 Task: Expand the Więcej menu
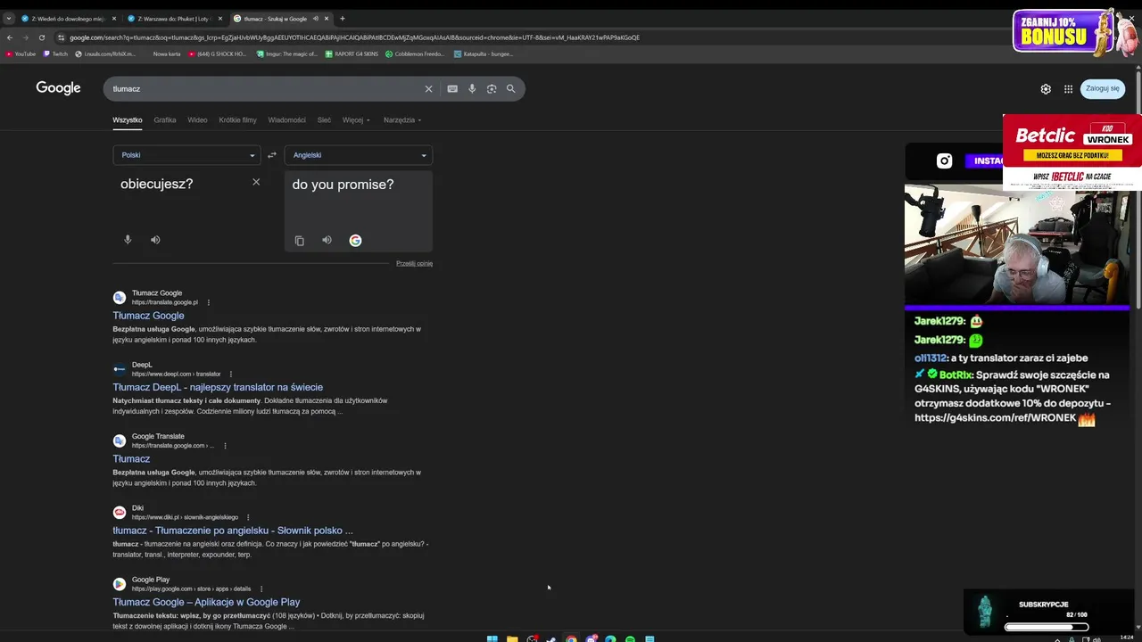tap(356, 119)
